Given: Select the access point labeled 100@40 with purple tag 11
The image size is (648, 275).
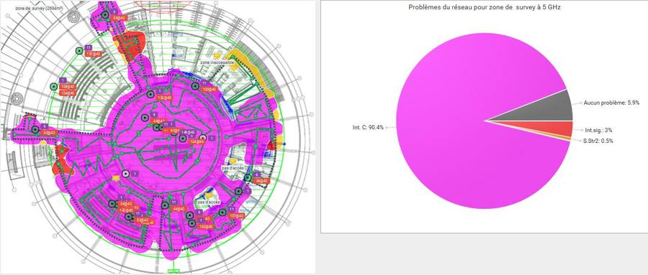Looking at the screenshot, I should coord(195,85).
